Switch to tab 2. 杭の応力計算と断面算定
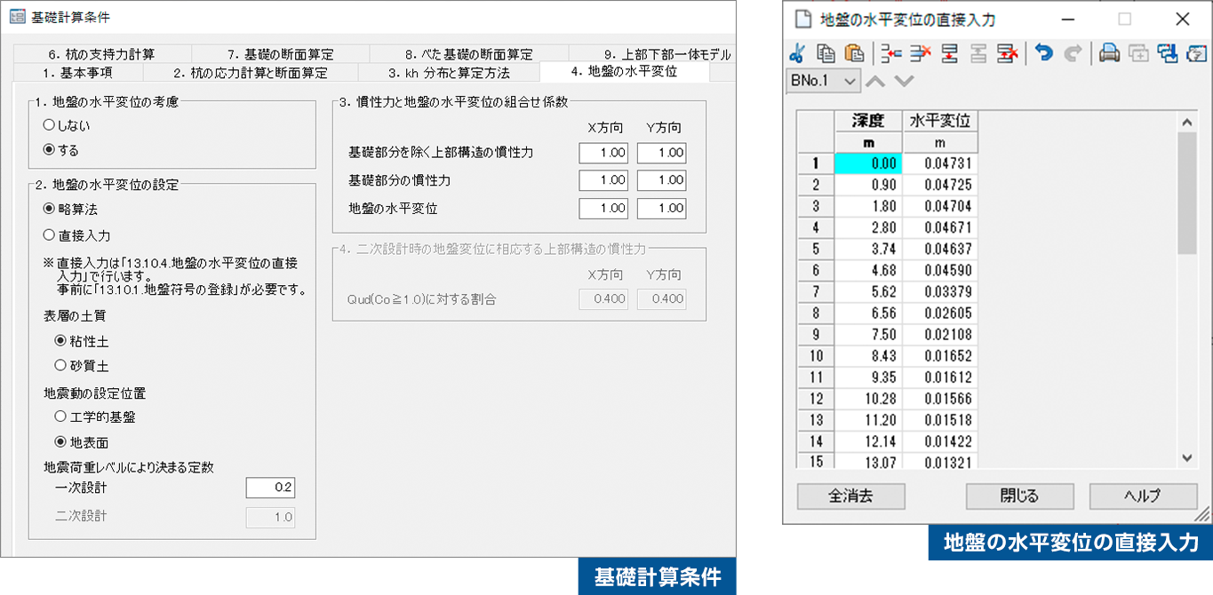 [250, 72]
